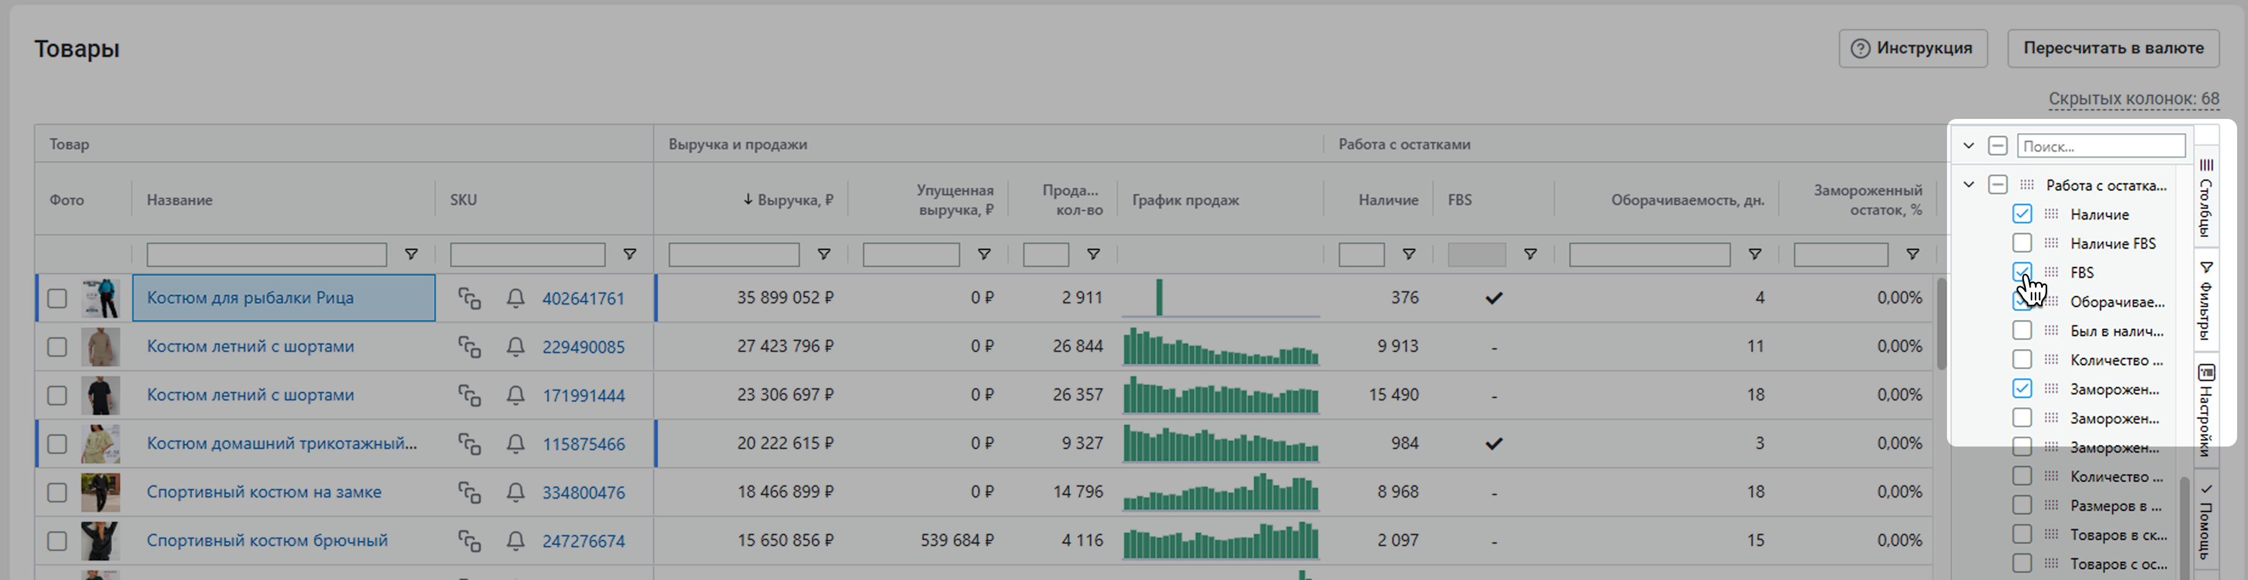Bell notification icon for SKU 247276674
This screenshot has height=580, width=2248.
(x=516, y=541)
